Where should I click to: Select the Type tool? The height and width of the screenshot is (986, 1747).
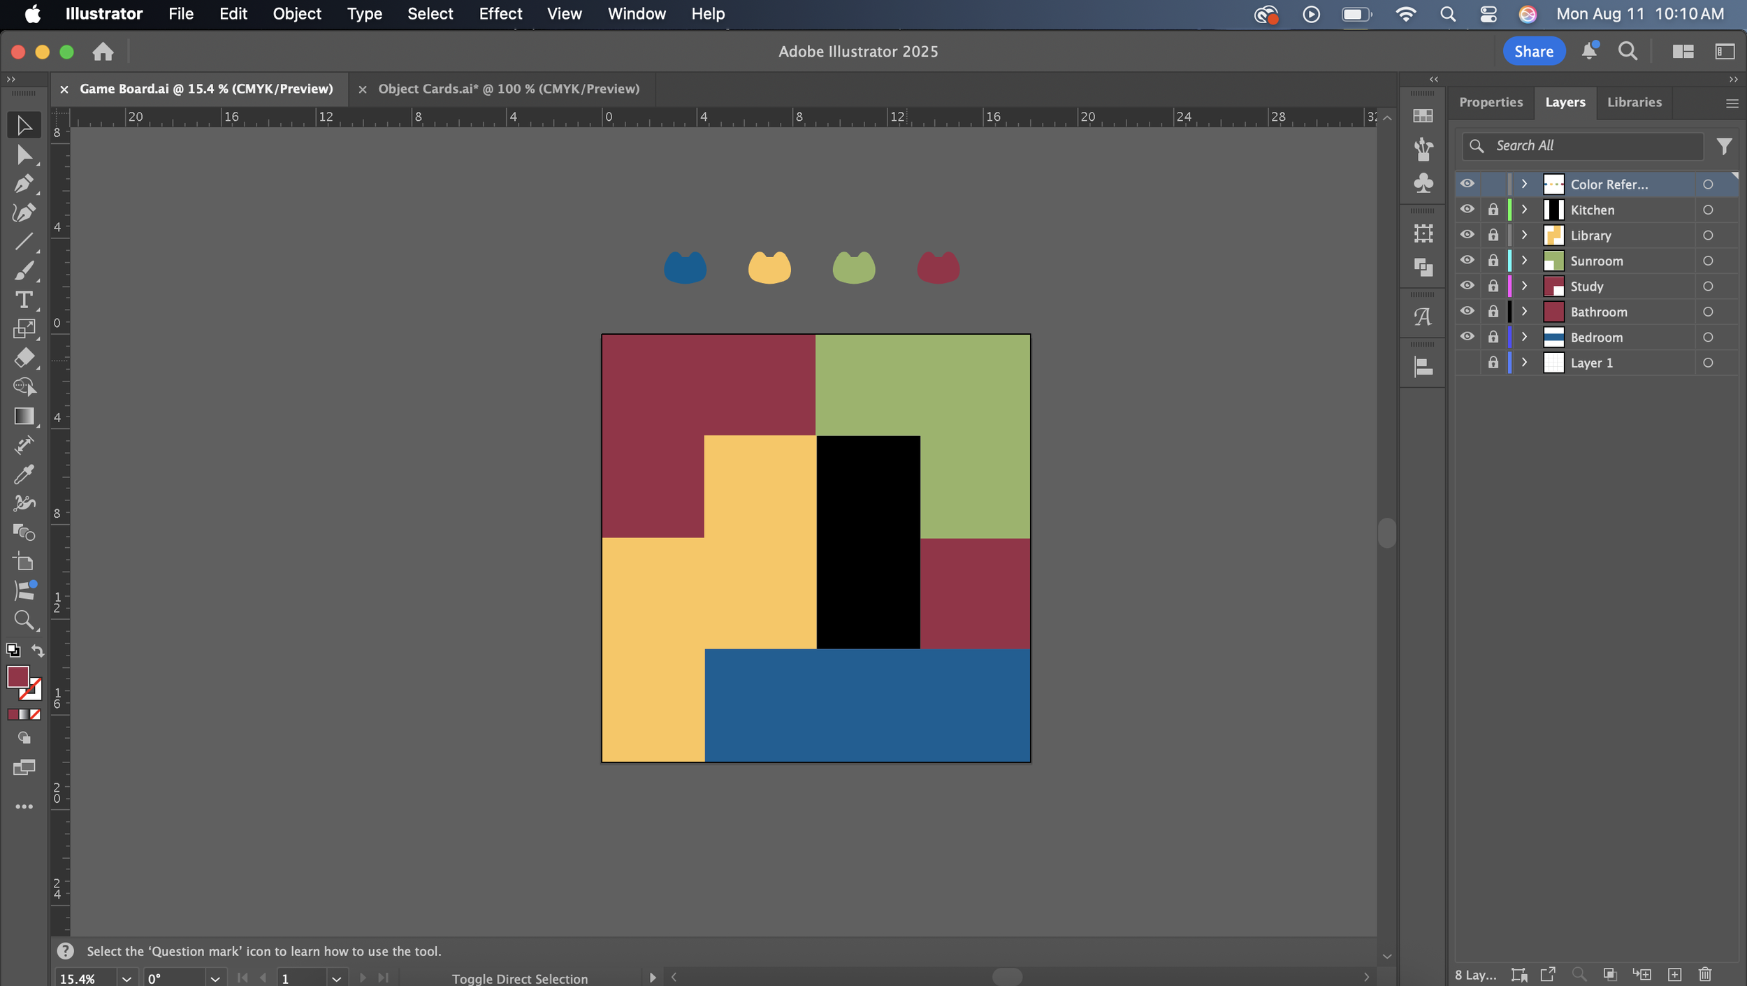pos(24,300)
